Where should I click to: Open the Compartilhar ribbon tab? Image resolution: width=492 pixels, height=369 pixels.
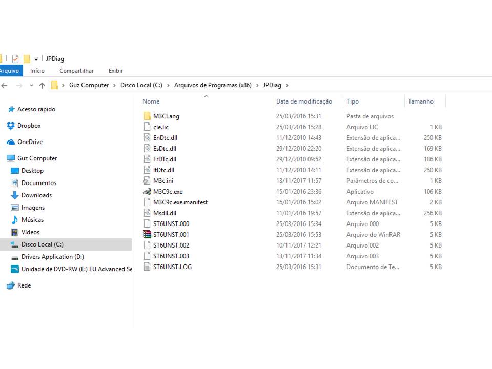point(76,71)
